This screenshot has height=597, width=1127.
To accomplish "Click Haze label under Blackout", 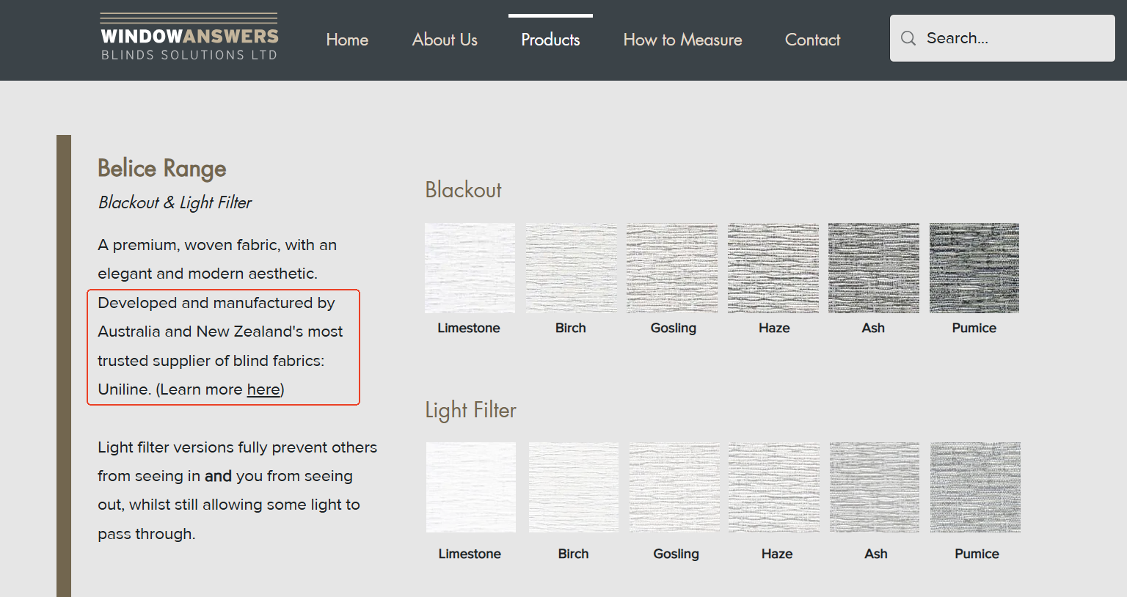I will 774,328.
